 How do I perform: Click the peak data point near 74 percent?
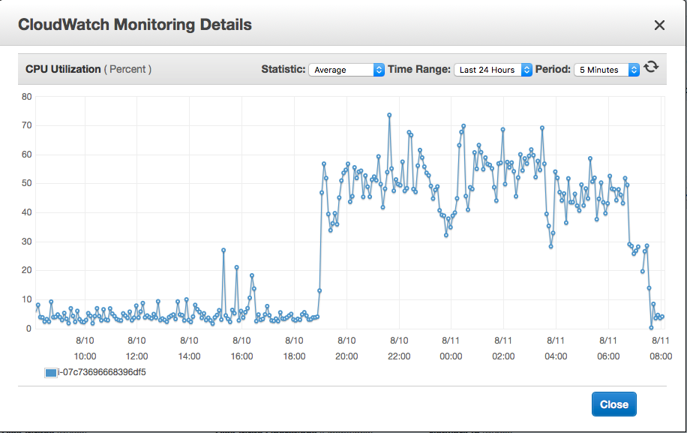(x=389, y=116)
